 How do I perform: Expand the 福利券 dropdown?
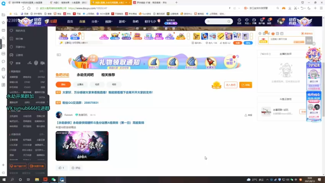(x=197, y=43)
